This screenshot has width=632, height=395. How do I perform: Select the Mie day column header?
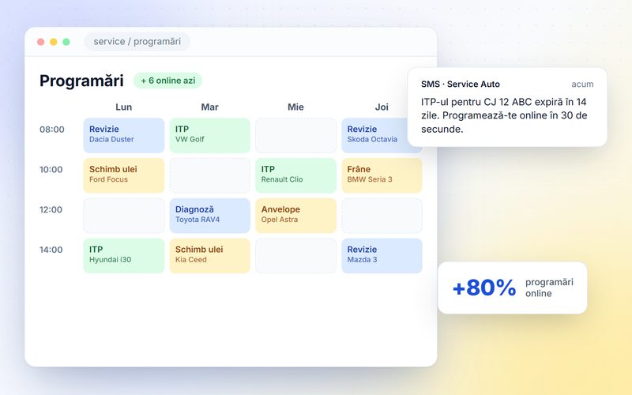coord(295,107)
